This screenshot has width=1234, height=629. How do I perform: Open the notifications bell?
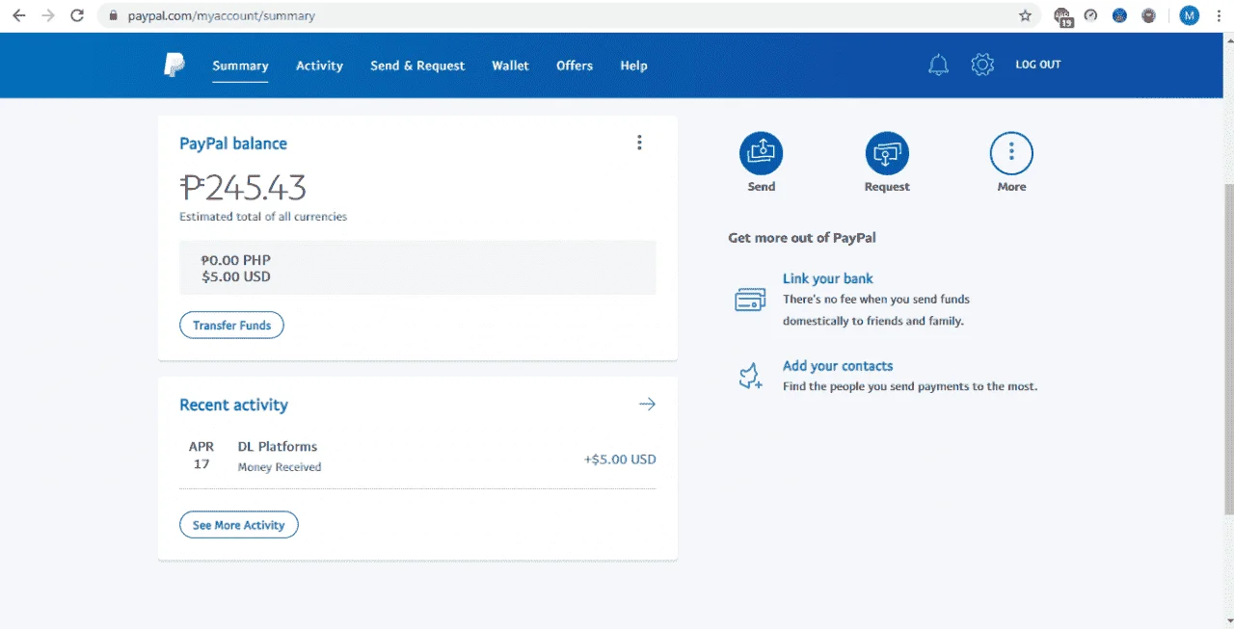point(938,65)
